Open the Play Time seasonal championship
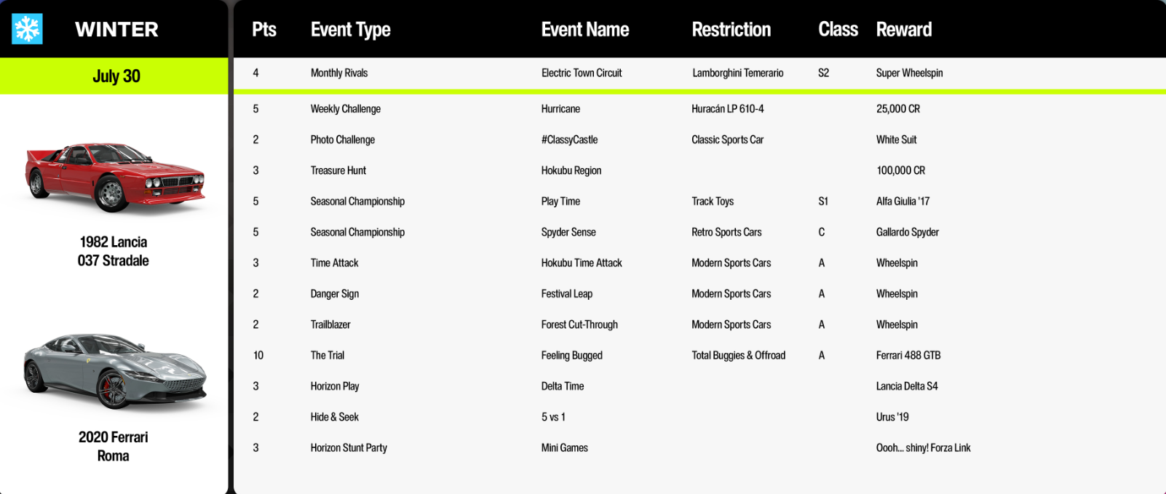 coord(699,201)
